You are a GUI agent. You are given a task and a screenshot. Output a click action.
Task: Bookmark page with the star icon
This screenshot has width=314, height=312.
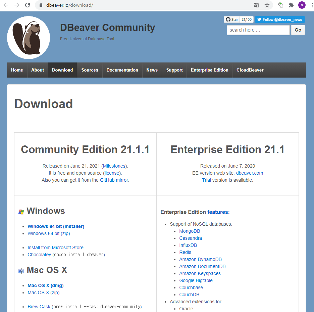point(267,5)
